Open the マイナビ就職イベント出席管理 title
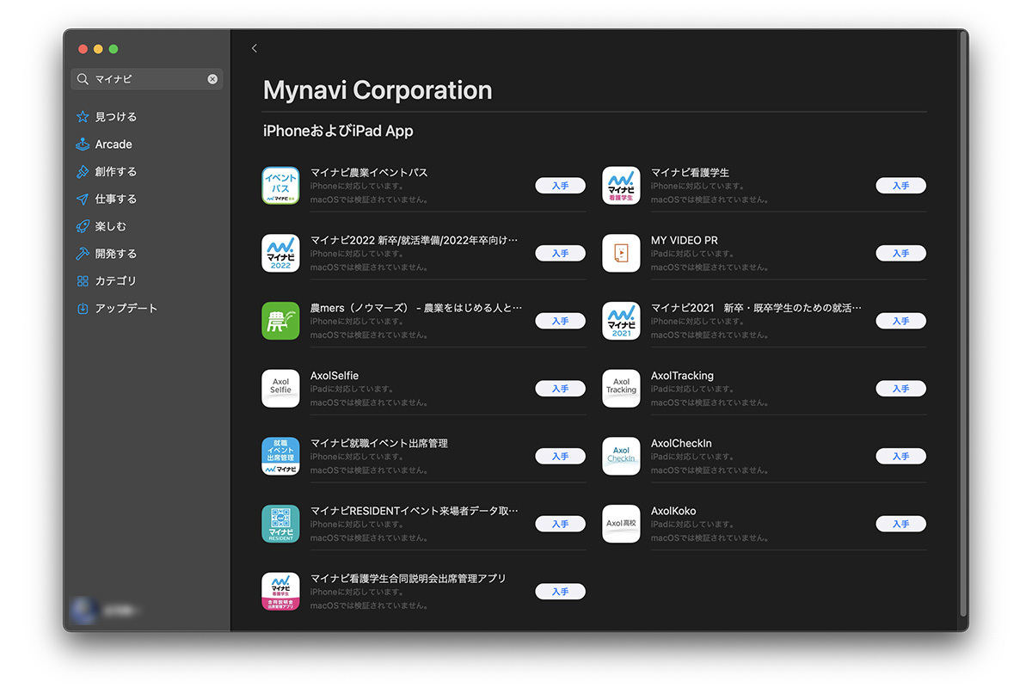Viewport: 1032px width, 688px height. tap(379, 444)
